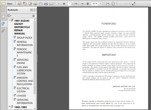Click the email envelope icon

click(51, 4)
